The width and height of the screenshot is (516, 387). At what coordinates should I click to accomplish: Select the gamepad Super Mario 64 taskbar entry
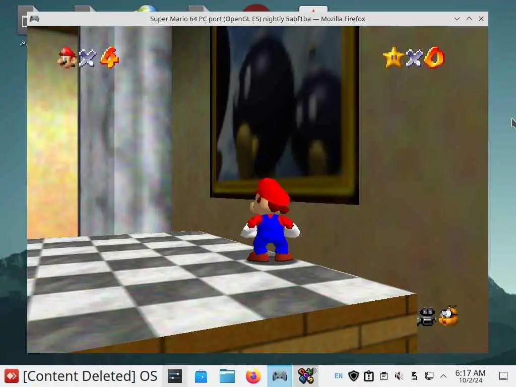[x=279, y=376]
